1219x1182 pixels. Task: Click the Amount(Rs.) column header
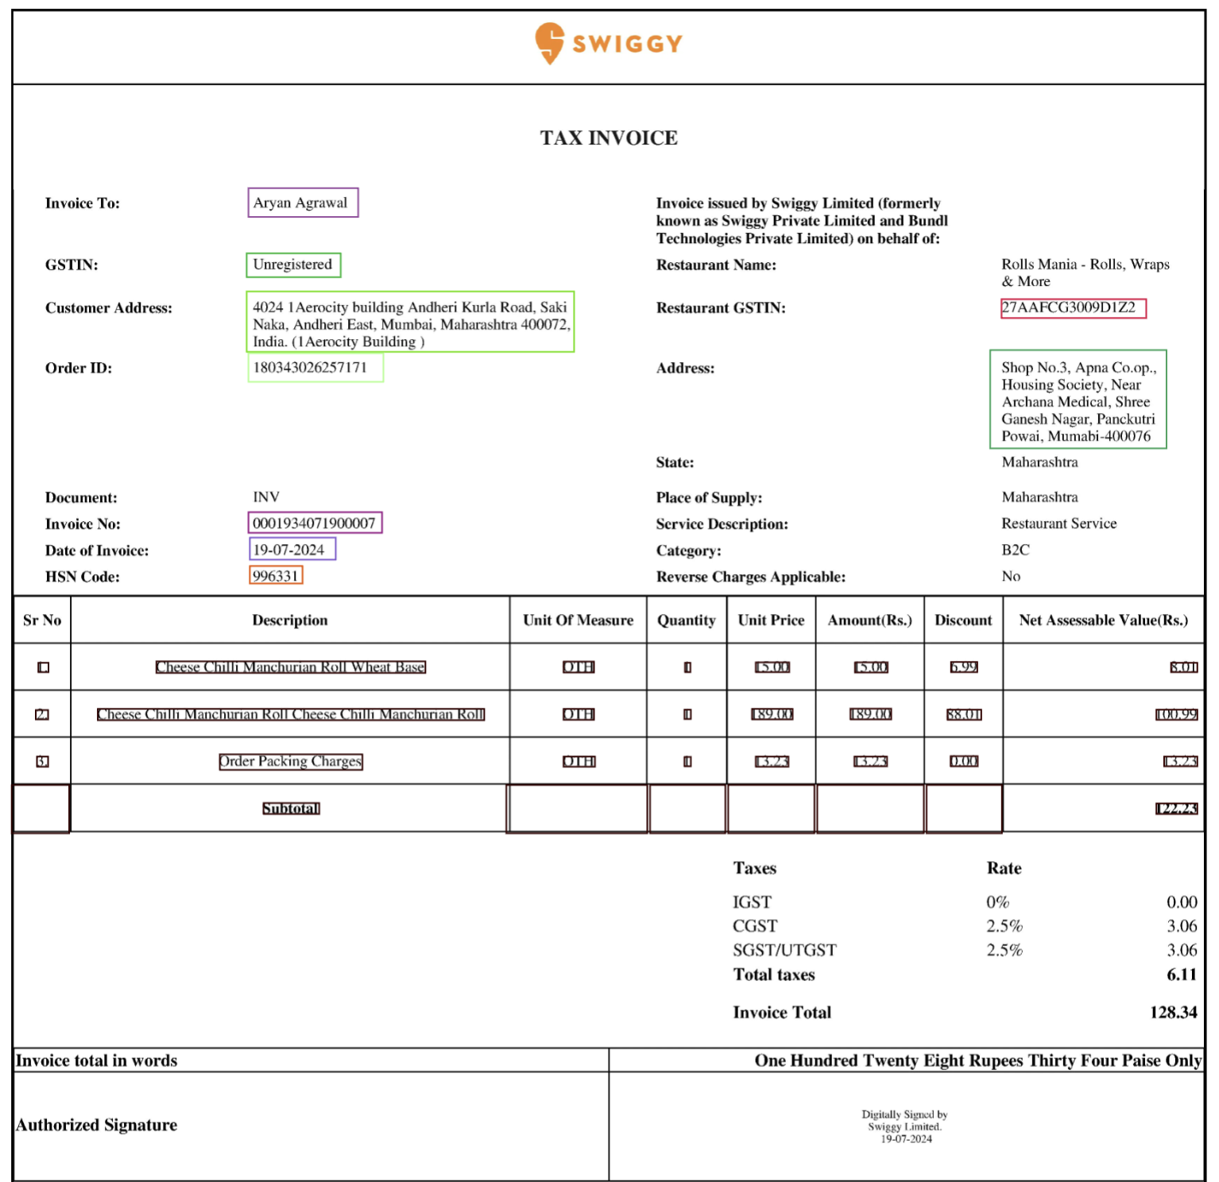pos(870,620)
